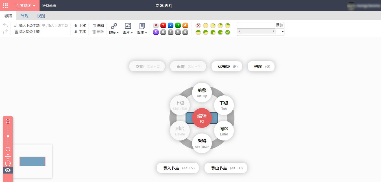Viewport: 381px width, 182px height.
Task: Expand the tag list dropdown arrow
Action: pos(282,32)
